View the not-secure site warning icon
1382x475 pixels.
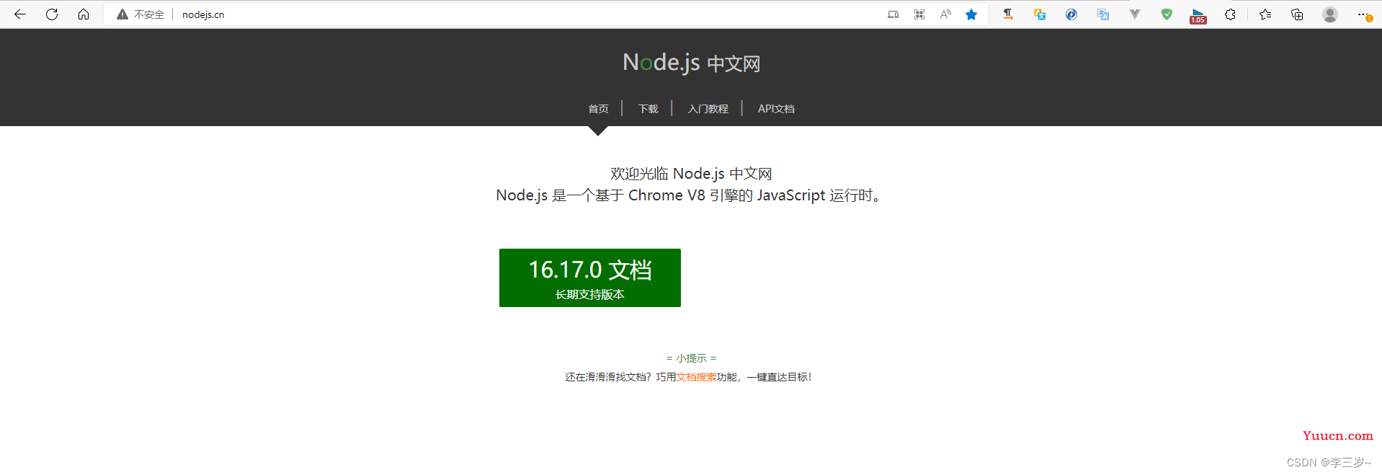click(122, 14)
